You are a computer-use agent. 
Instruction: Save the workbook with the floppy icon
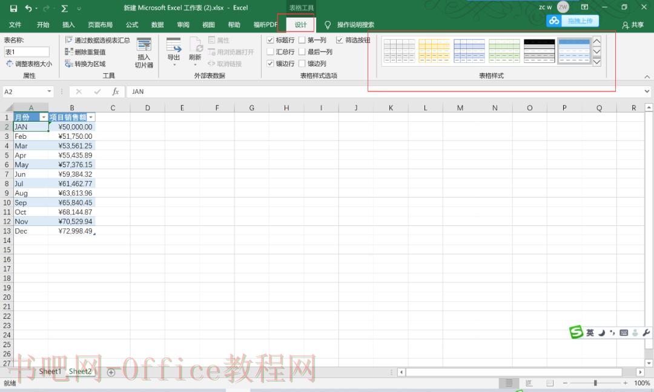pos(13,8)
